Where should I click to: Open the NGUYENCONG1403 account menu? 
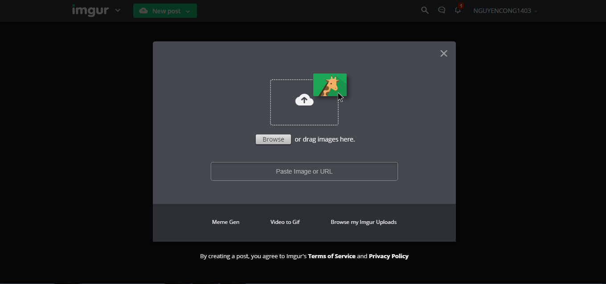[505, 11]
